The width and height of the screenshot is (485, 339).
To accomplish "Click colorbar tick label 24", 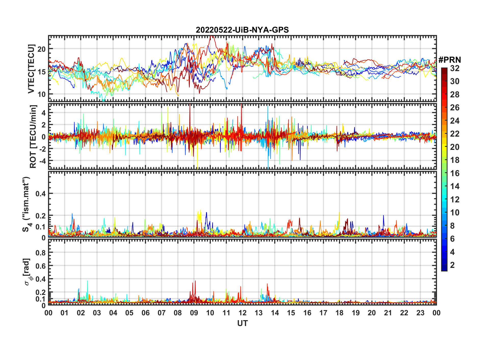I will (455, 121).
